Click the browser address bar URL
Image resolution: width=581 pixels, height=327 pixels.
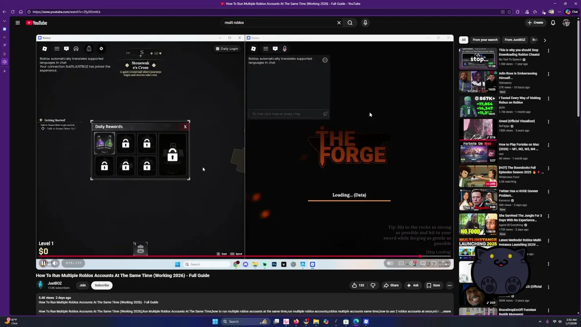click(67, 12)
